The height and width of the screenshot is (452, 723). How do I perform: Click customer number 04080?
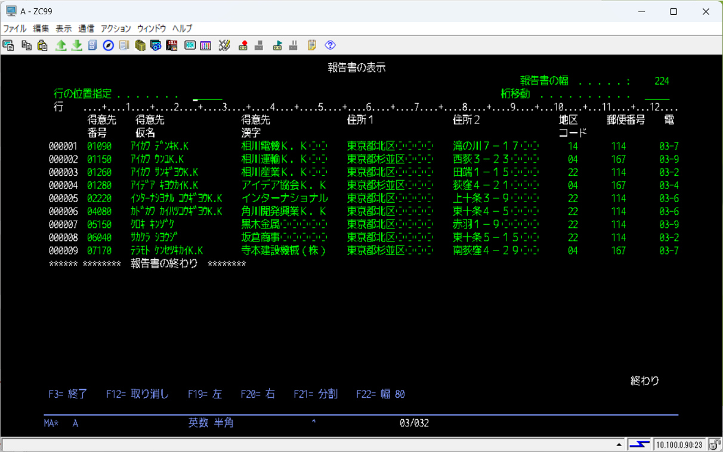tap(99, 212)
